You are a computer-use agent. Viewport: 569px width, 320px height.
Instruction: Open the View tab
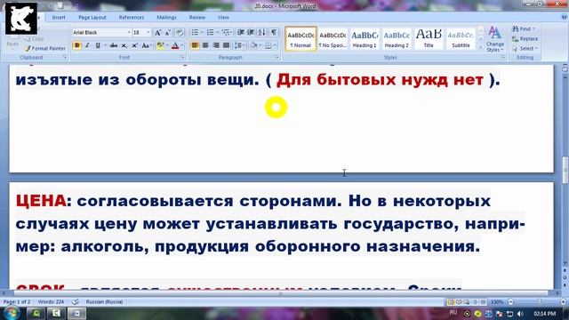[x=223, y=18]
